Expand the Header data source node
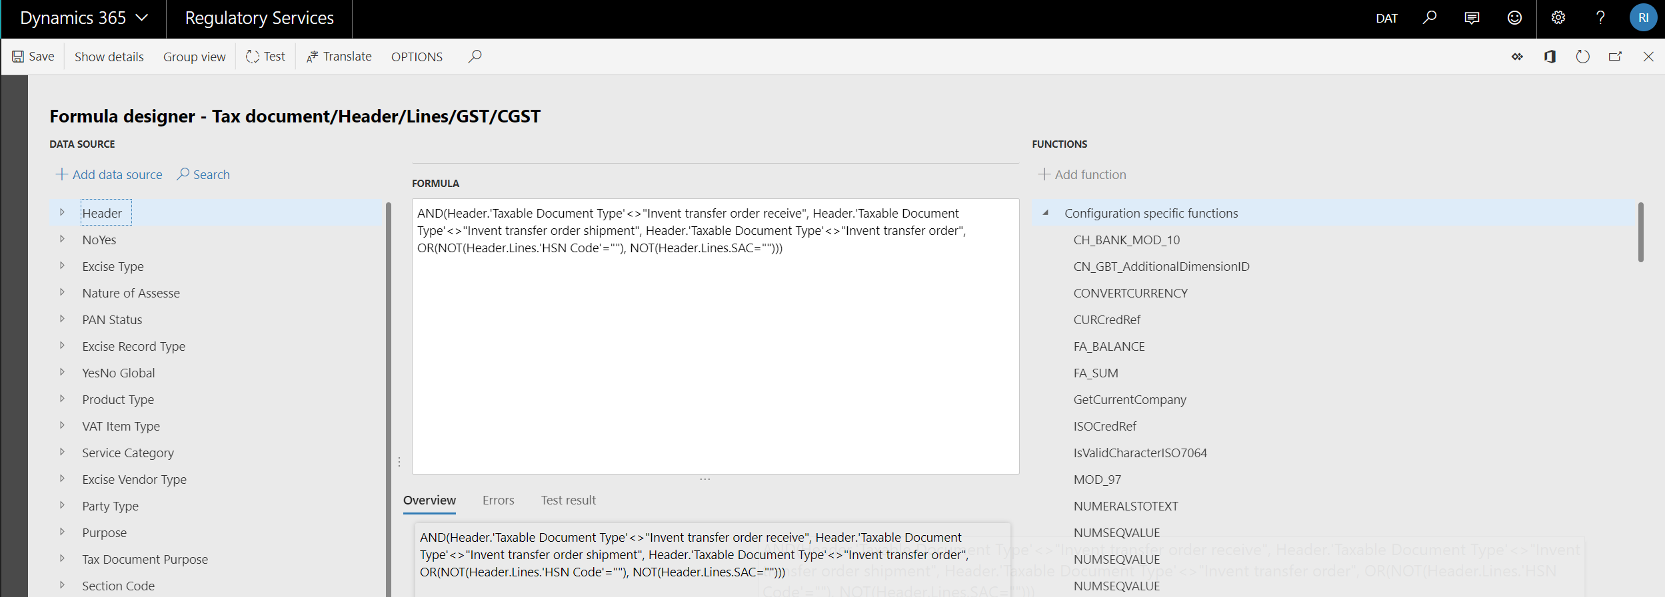1665x597 pixels. (x=63, y=212)
